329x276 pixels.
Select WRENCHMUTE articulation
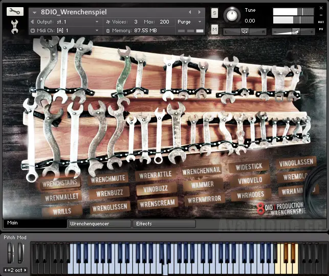coord(108,179)
